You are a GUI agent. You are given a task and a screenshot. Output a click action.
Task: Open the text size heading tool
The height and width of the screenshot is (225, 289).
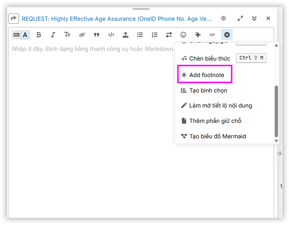click(x=68, y=35)
